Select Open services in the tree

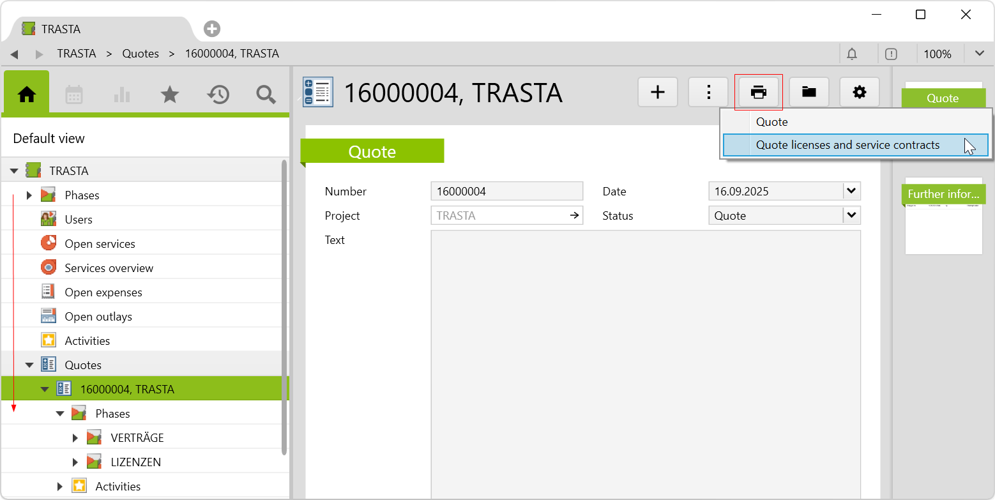coord(100,244)
